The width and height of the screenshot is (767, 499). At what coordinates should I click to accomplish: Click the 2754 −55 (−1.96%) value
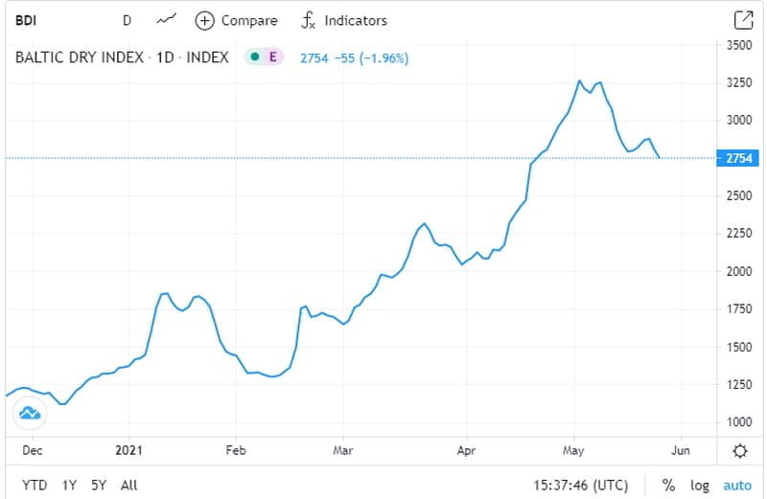click(354, 58)
